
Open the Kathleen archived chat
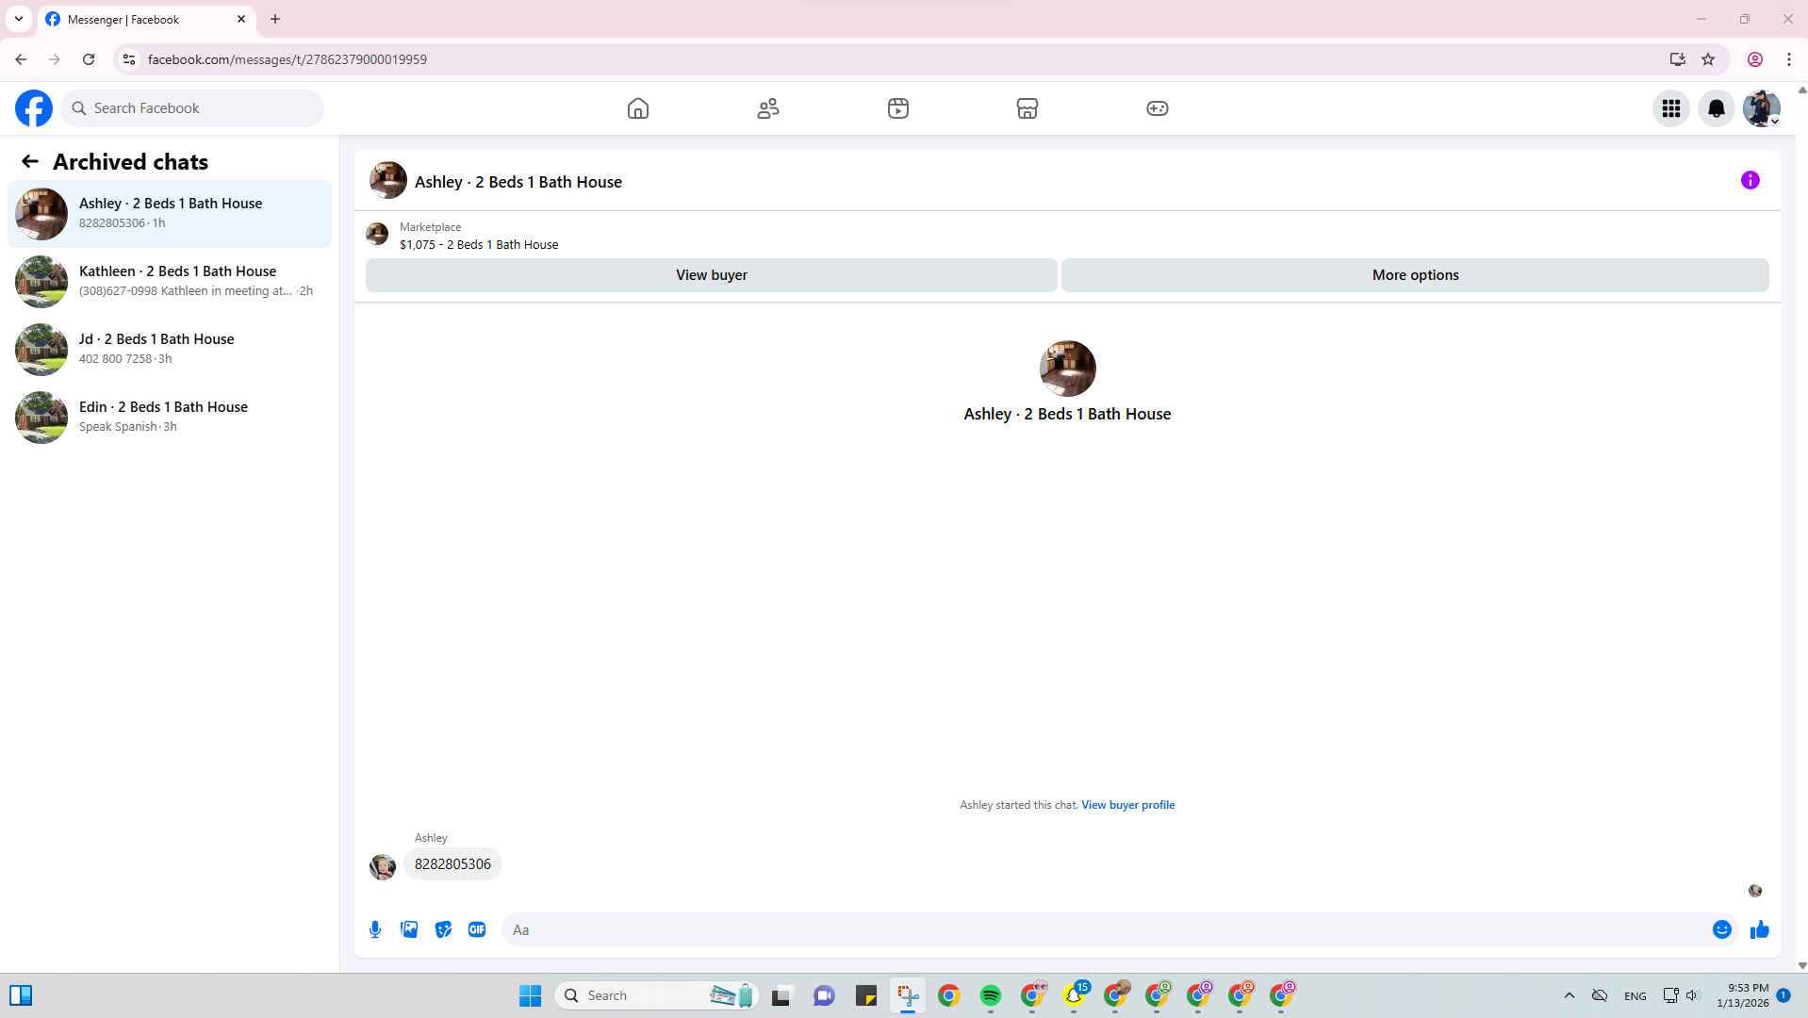point(170,282)
